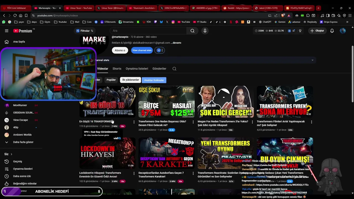The height and width of the screenshot is (199, 354).
Task: Click browser home button
Action: click(x=21, y=15)
